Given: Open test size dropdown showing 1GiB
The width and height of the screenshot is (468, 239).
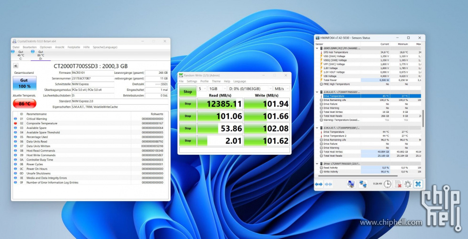Looking at the screenshot, I should pos(217,89).
